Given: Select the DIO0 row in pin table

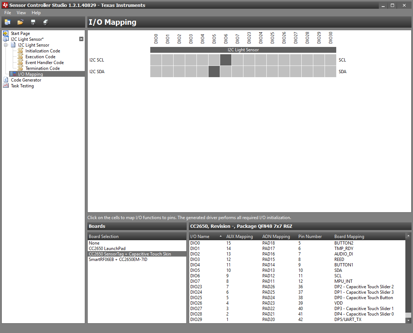Looking at the screenshot, I should coord(297,243).
